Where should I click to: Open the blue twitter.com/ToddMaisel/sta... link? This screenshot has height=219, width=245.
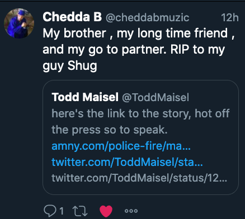pos(127,162)
